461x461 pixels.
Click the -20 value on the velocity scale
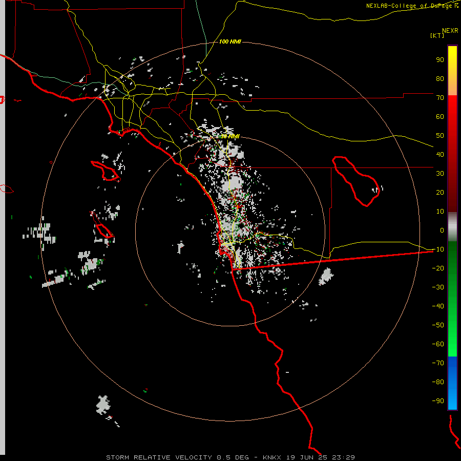point(438,268)
